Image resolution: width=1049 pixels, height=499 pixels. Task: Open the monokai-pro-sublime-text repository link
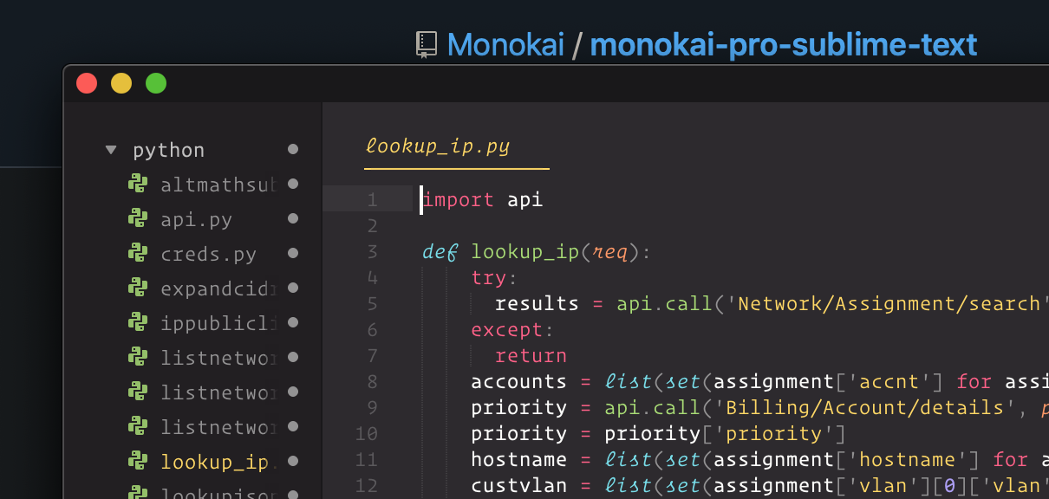[783, 44]
